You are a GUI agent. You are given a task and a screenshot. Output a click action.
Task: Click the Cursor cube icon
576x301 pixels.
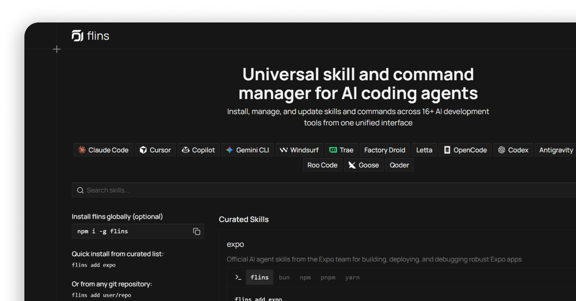click(143, 150)
